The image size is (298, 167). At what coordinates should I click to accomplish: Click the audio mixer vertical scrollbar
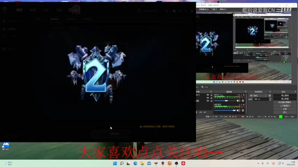click(246, 104)
